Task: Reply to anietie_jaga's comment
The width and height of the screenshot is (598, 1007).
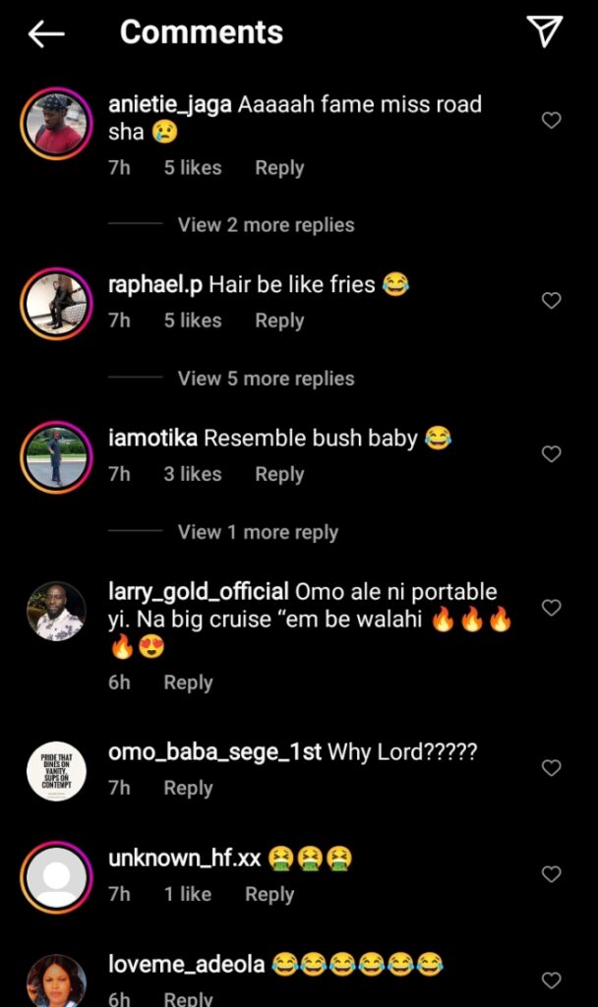Action: 279,168
